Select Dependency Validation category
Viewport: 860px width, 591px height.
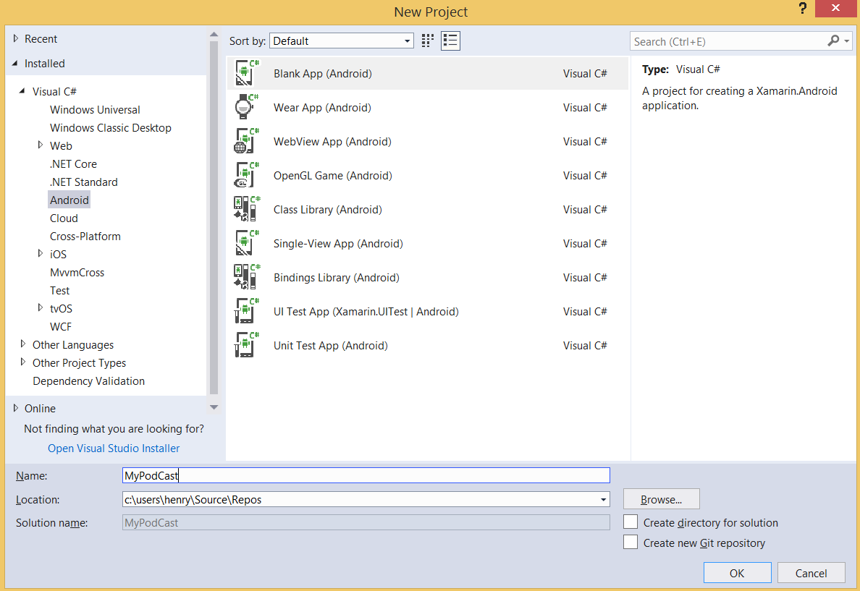[x=88, y=381]
